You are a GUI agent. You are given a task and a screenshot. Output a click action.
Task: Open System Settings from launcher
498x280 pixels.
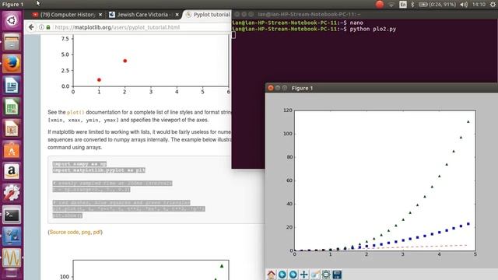12,193
